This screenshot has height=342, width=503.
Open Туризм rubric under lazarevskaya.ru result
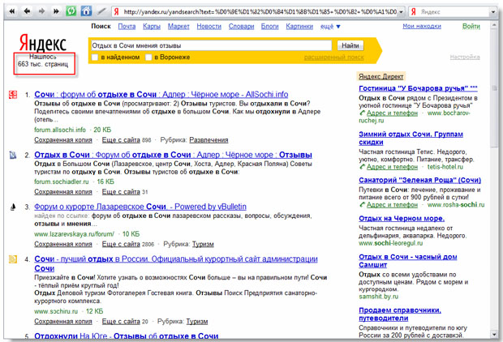pos(203,244)
